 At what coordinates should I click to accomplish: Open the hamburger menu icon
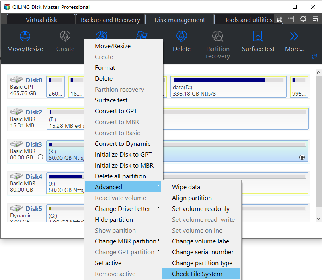coord(316,19)
